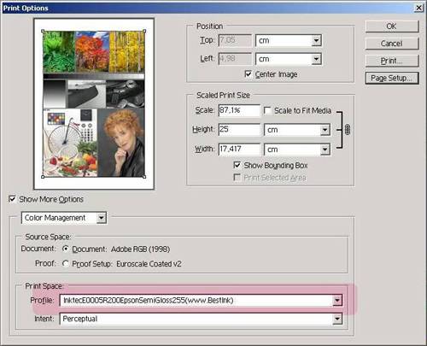Viewport: 427px width, 346px height.
Task: Click the chain link constrain proportions icon
Action: (x=348, y=130)
